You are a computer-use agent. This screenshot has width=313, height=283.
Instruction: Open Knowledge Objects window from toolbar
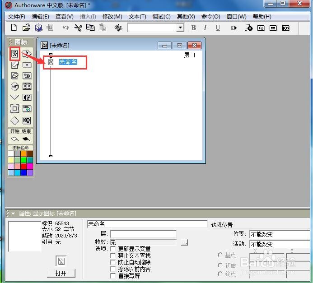coord(285,28)
